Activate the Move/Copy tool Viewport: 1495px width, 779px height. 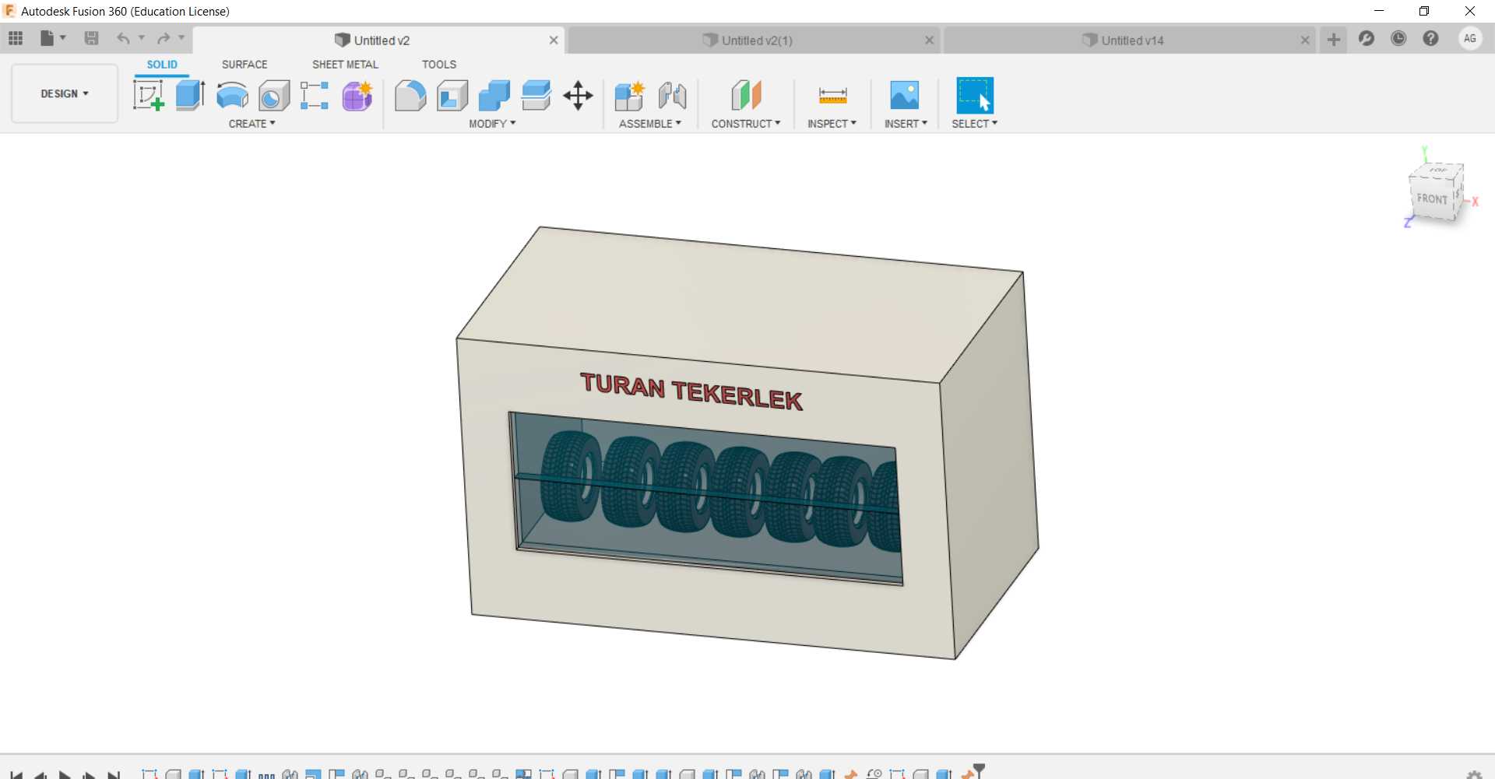coord(578,96)
